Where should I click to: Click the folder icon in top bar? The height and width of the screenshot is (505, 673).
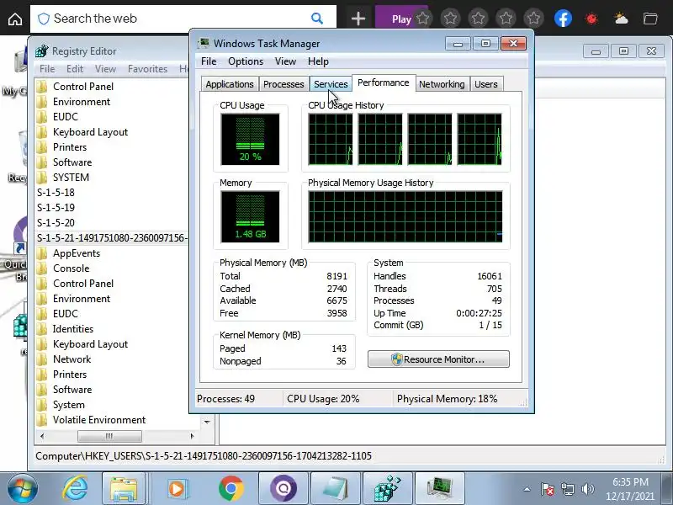650,19
